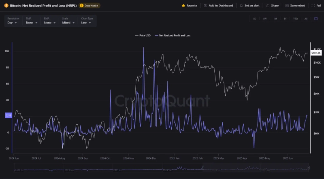Click the Add to Dashboard icon
Image resolution: width=324 pixels, height=179 pixels.
coord(205,6)
